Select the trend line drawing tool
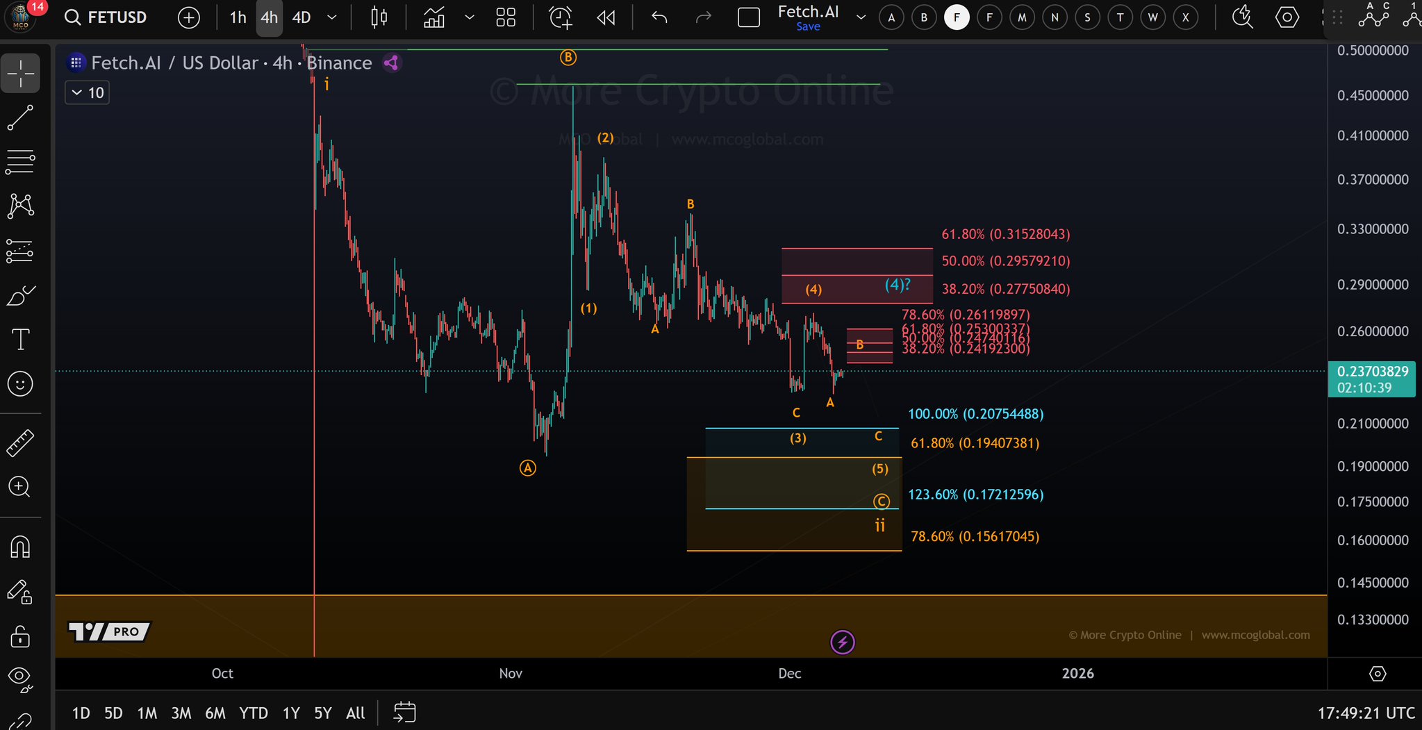The height and width of the screenshot is (730, 1422). (x=20, y=117)
